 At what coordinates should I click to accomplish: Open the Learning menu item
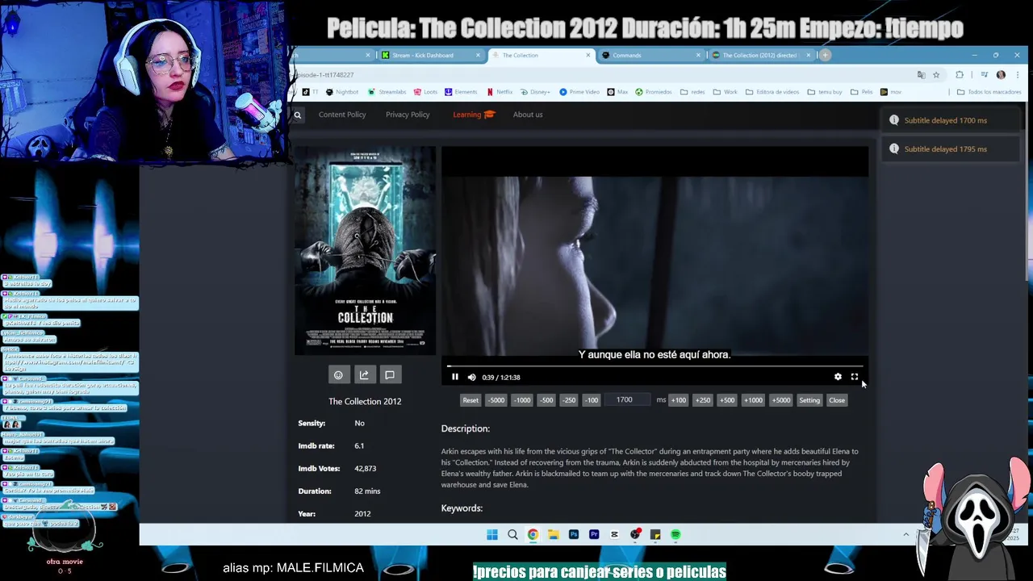[x=473, y=115]
